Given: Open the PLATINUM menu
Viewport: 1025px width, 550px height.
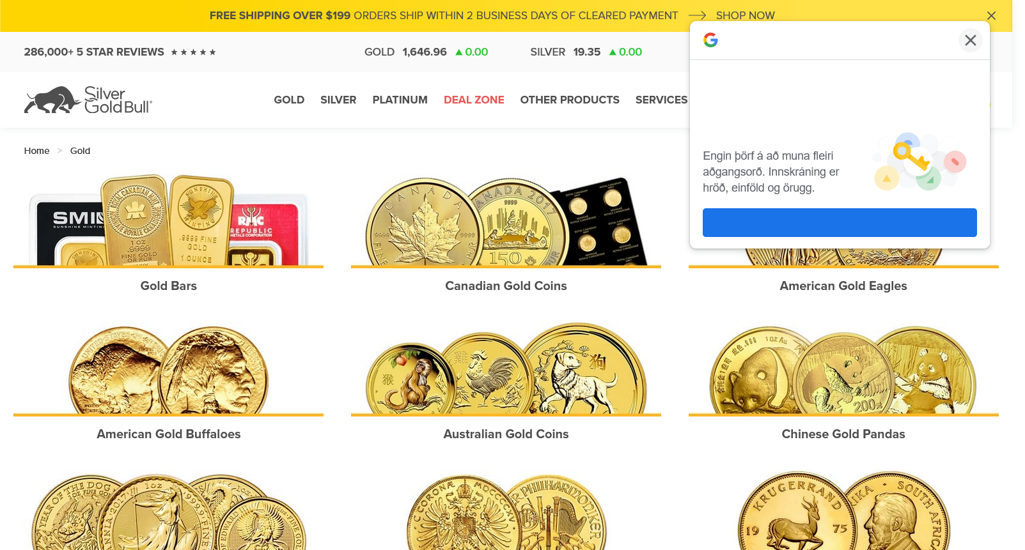Looking at the screenshot, I should 400,100.
